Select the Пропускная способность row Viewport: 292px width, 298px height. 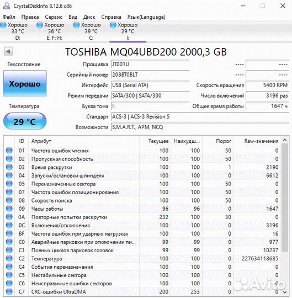(142, 159)
